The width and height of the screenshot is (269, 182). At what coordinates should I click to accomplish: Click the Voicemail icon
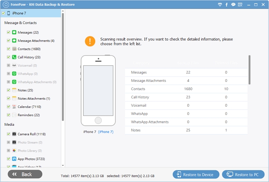point(14,65)
